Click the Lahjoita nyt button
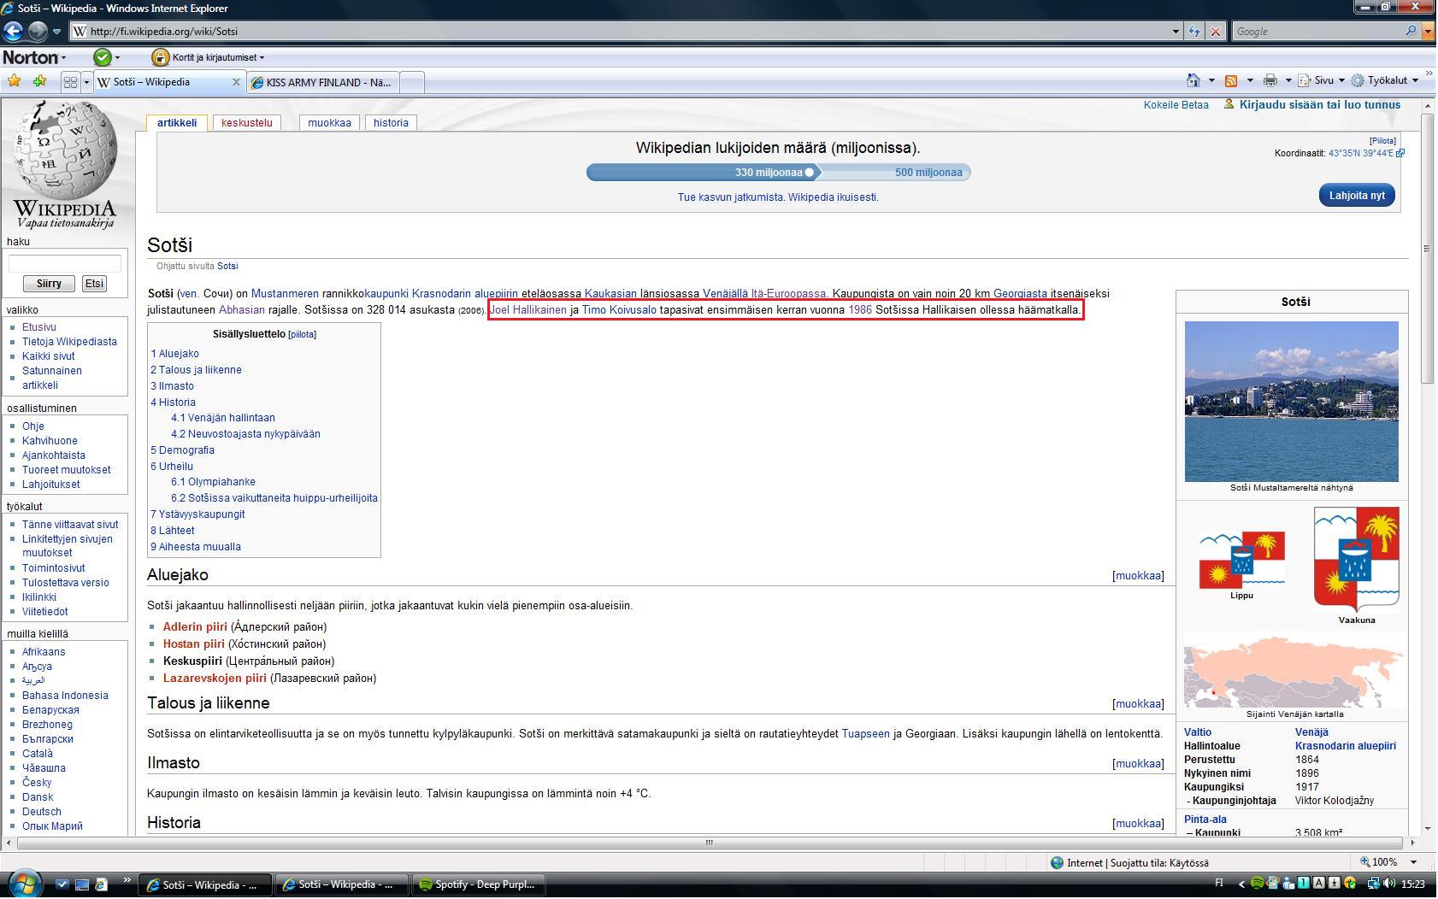1438x899 pixels. coord(1357,196)
